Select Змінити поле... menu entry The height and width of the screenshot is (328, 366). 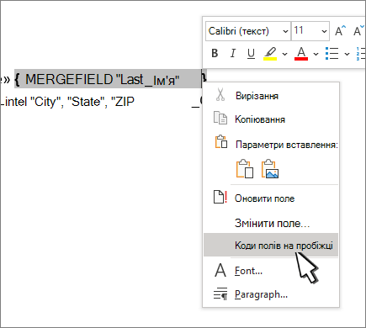(x=271, y=223)
